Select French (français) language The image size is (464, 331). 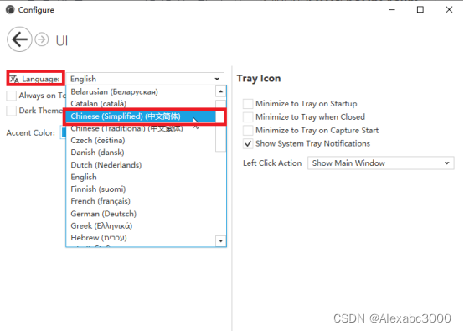141,201
